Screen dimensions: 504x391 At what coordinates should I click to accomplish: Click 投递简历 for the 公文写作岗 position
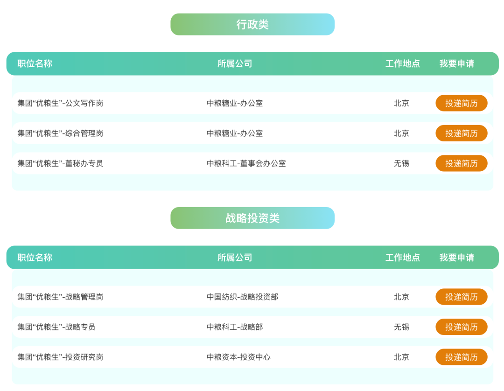pyautogui.click(x=461, y=103)
